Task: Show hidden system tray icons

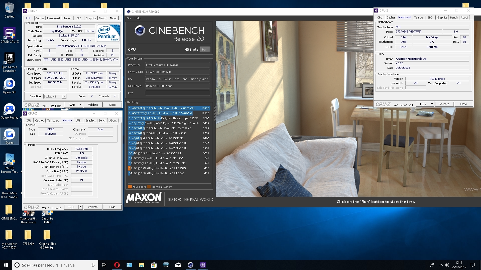Action: tap(441, 265)
